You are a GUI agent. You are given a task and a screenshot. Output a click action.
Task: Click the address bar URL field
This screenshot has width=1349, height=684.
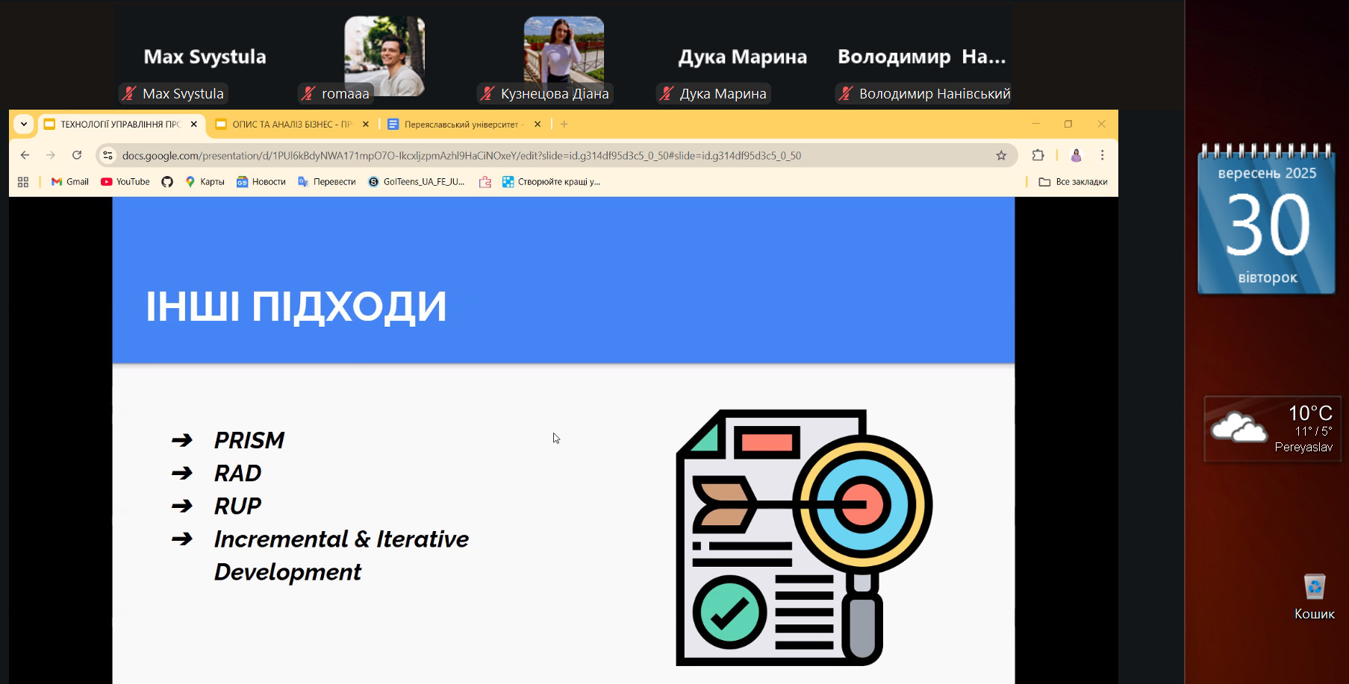coord(523,155)
